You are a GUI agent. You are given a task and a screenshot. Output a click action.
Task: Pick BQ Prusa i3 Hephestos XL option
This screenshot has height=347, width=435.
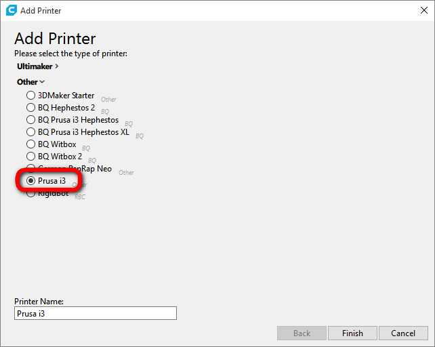click(x=31, y=132)
